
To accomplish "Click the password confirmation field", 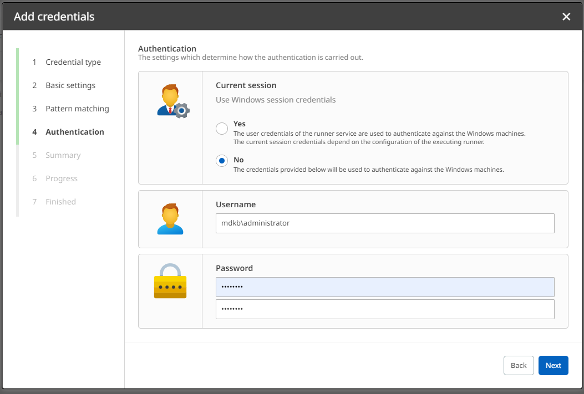I will click(x=384, y=309).
